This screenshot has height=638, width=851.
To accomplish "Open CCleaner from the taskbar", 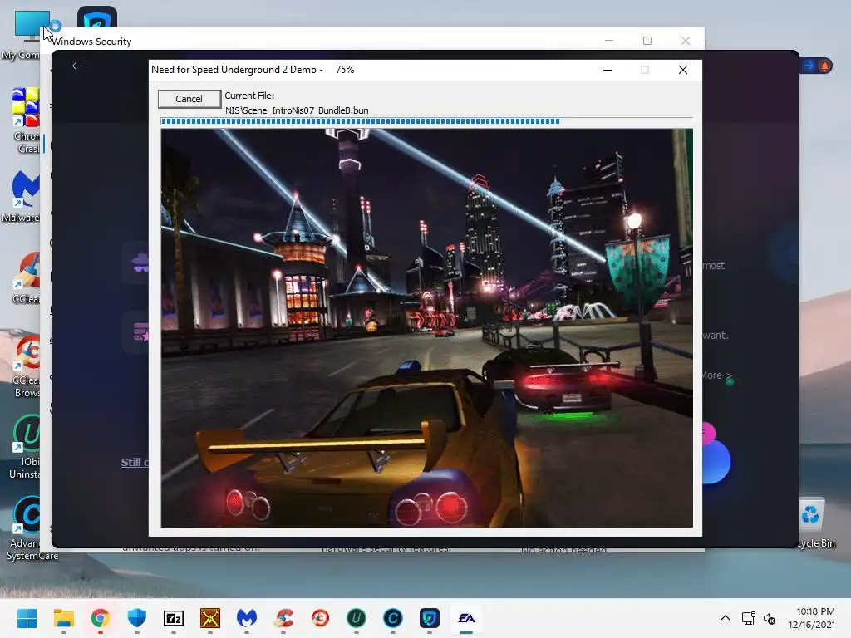I will (x=283, y=618).
